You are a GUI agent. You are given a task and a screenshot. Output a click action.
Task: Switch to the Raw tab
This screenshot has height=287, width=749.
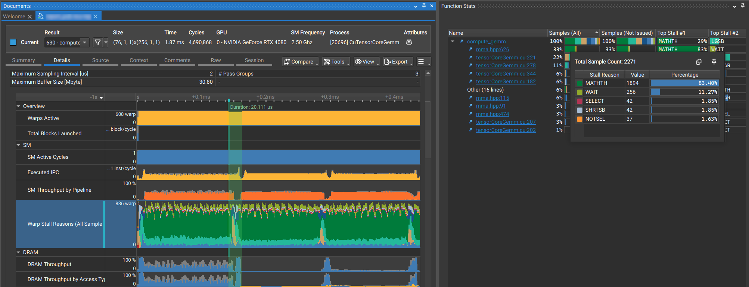pyautogui.click(x=216, y=60)
